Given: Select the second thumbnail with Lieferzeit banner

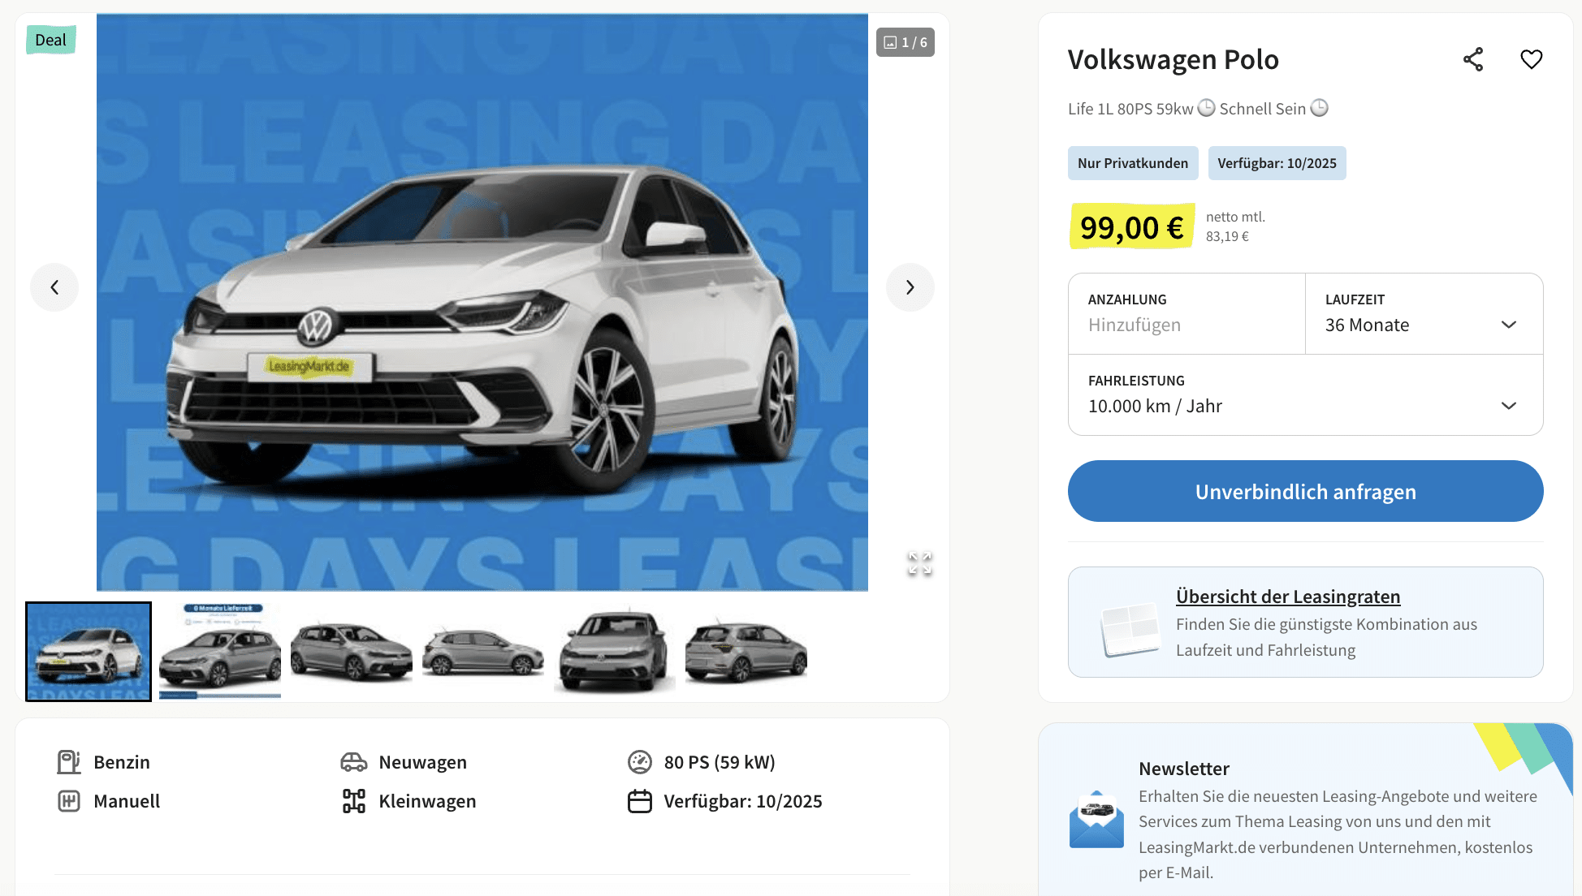Looking at the screenshot, I should coord(220,652).
